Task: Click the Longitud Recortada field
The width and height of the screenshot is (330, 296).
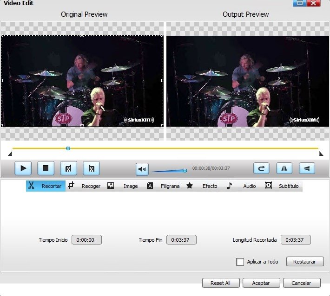Action: 296,240
